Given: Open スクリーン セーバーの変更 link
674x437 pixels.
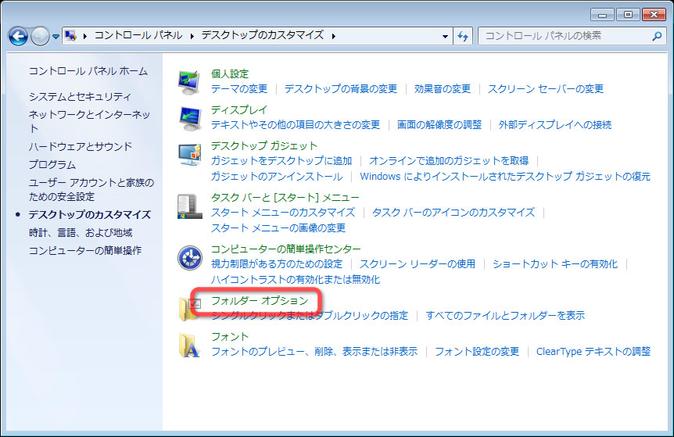Looking at the screenshot, I should point(545,88).
